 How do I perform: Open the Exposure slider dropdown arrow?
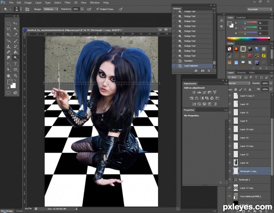coord(82,9)
